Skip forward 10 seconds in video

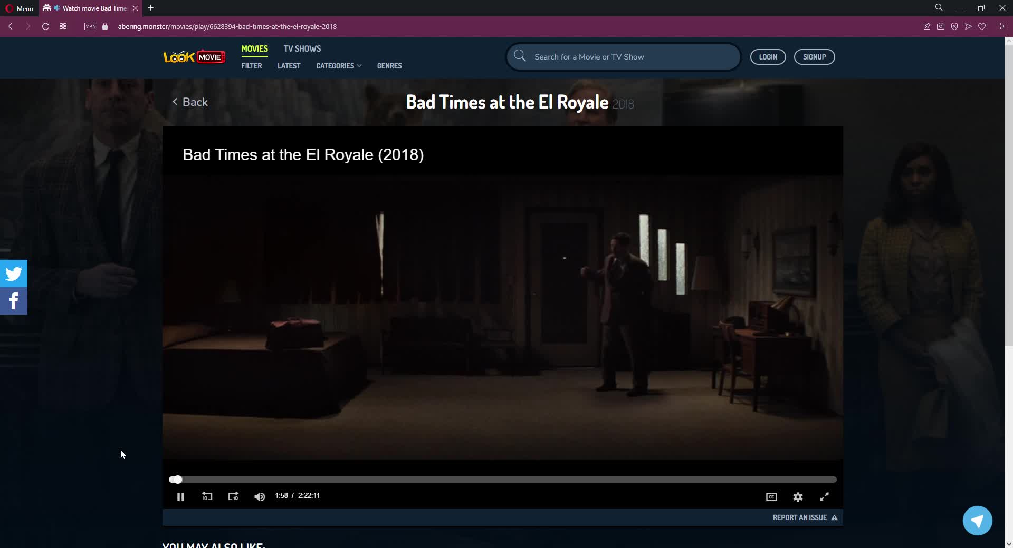coord(233,496)
